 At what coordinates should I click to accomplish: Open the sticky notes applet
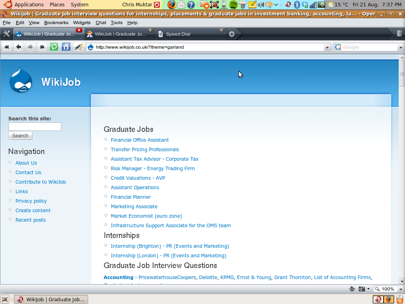[252, 5]
